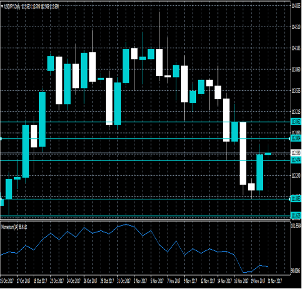The image size is (302, 289).
Task: Click the 14 Nov 2017 date label
Action: 224,281
